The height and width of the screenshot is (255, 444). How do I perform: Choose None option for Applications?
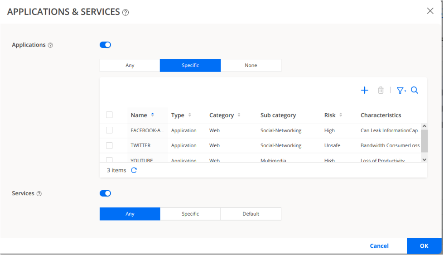point(251,65)
